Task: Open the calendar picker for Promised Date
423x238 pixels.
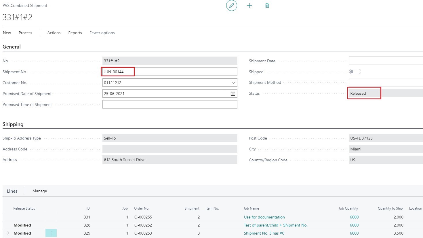Action: (x=233, y=94)
